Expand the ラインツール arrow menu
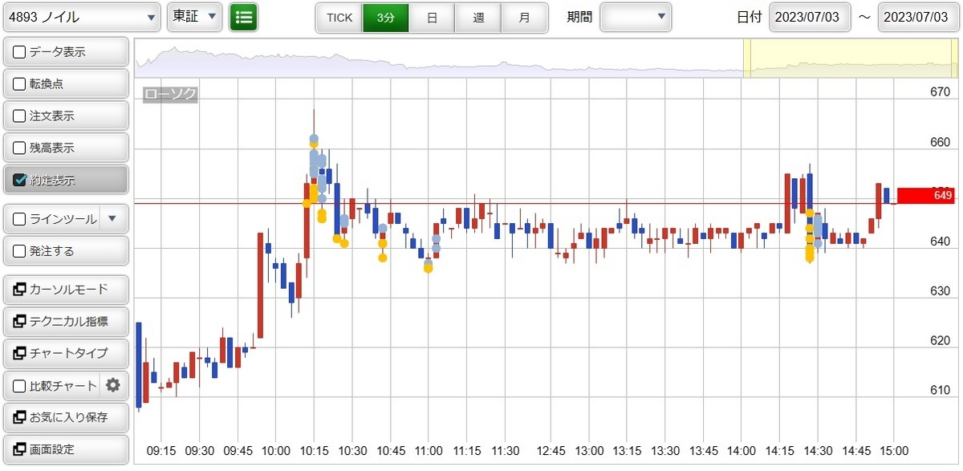This screenshot has height=471, width=963. [x=112, y=218]
